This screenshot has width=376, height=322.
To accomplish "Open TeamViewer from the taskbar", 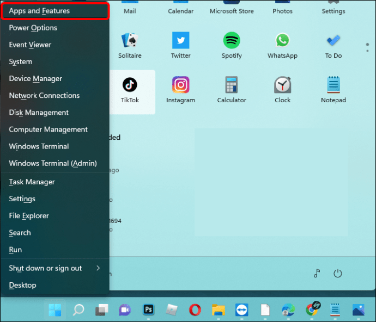I will (242, 310).
